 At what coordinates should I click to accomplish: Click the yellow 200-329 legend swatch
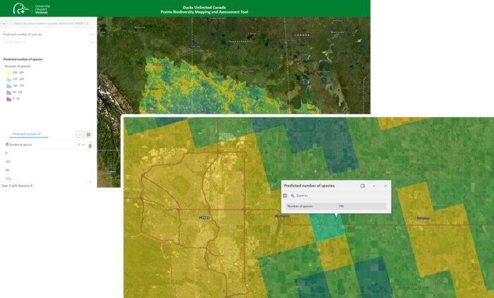click(8, 73)
